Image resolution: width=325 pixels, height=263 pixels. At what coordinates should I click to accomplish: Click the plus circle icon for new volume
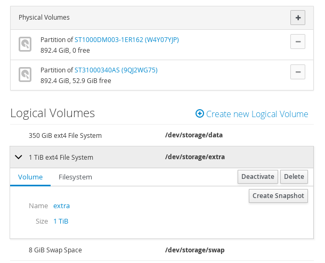(x=200, y=113)
